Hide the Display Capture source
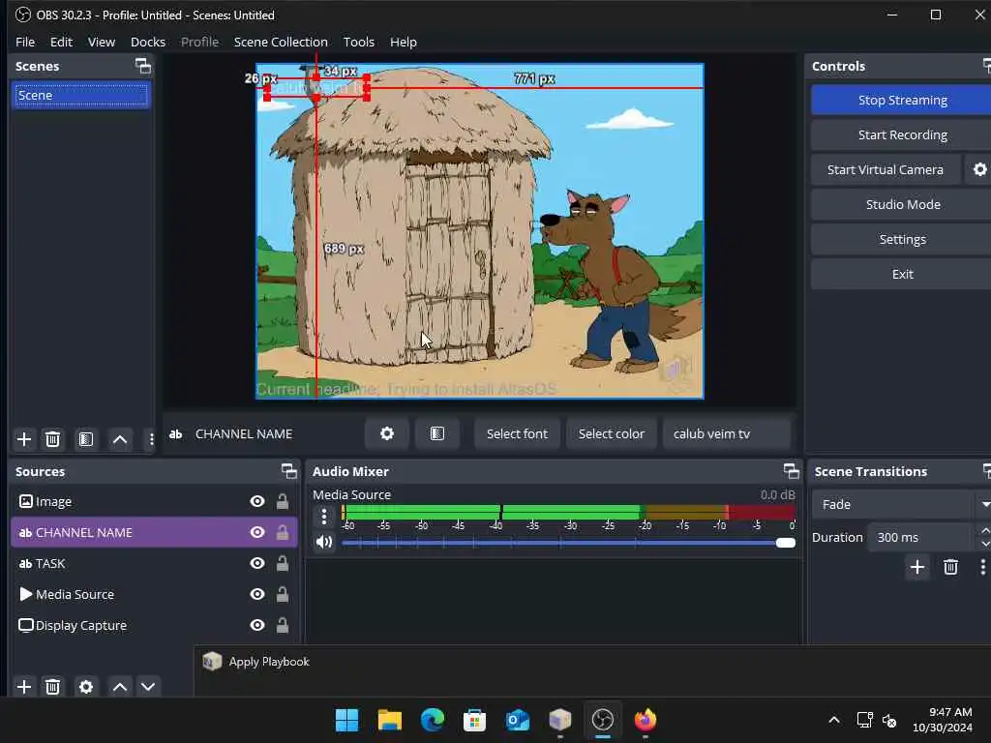Viewport: 991px width, 743px height. pos(257,626)
